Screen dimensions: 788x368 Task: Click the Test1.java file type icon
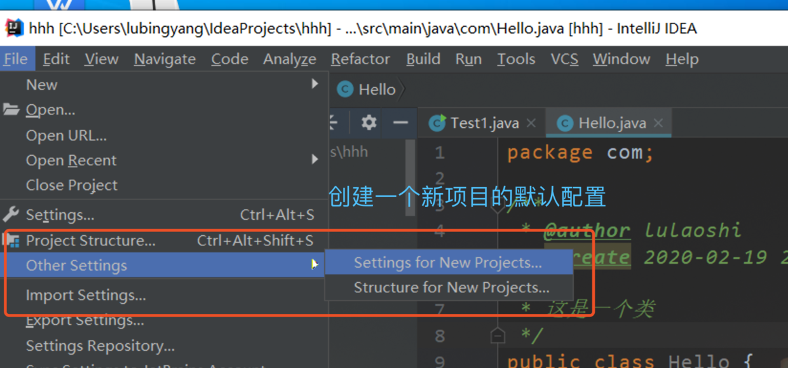point(437,123)
